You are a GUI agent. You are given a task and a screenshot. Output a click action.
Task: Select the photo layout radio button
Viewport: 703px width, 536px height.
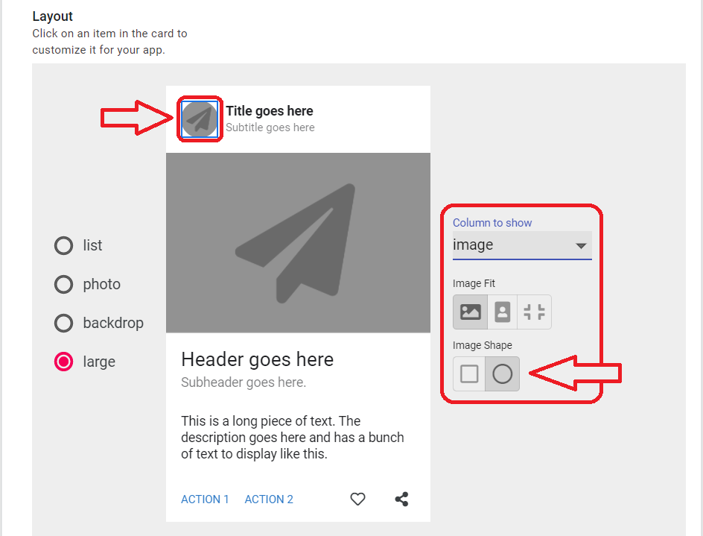tap(63, 284)
